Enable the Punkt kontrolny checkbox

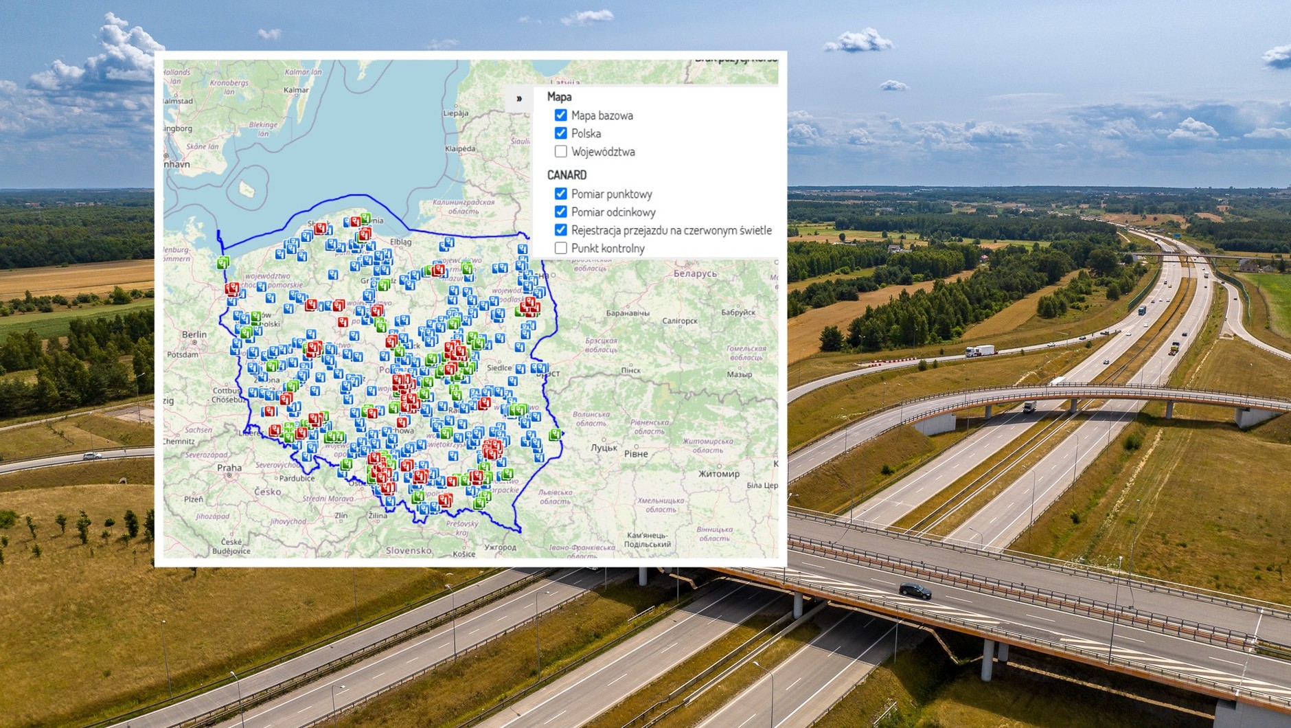[x=560, y=248]
